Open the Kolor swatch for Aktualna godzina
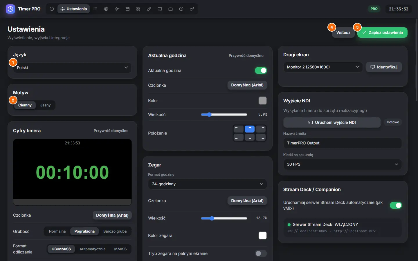The height and width of the screenshot is (261, 418). 263,101
